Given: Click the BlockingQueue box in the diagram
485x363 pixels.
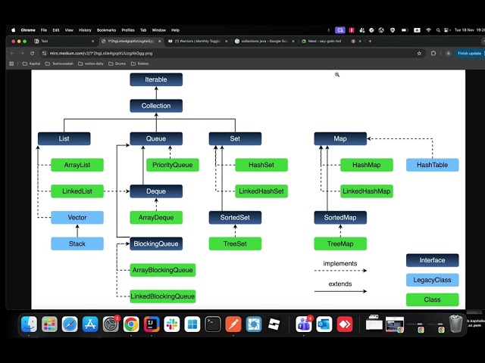Looking at the screenshot, I should point(156,244).
